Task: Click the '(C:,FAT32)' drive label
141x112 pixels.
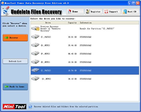Action: tap(46, 37)
